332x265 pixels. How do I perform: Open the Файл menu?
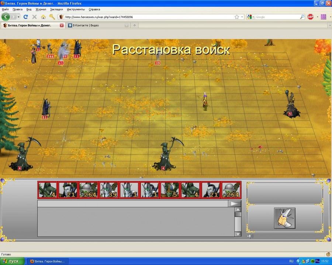[5, 9]
